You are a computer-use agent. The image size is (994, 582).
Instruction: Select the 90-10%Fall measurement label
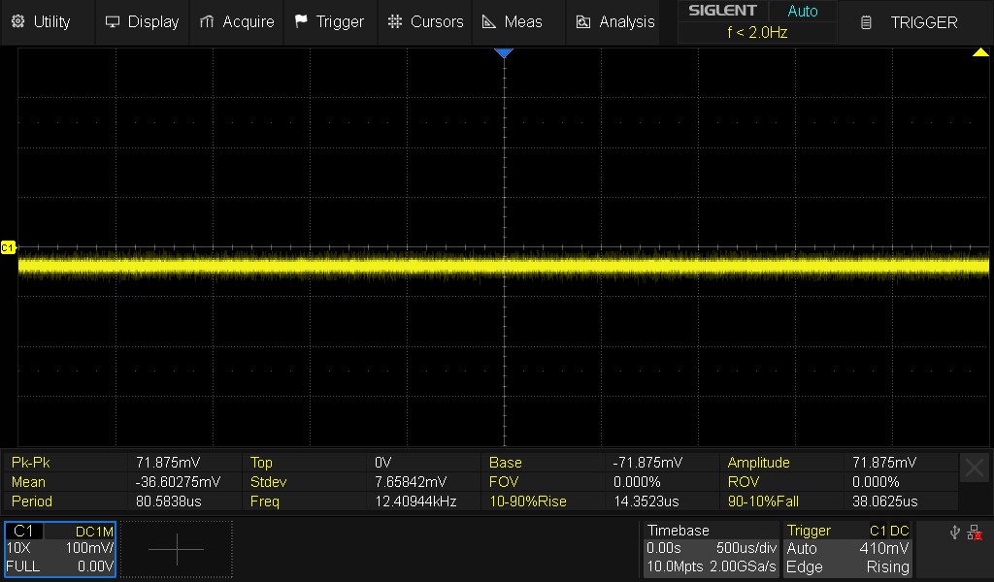point(763,501)
